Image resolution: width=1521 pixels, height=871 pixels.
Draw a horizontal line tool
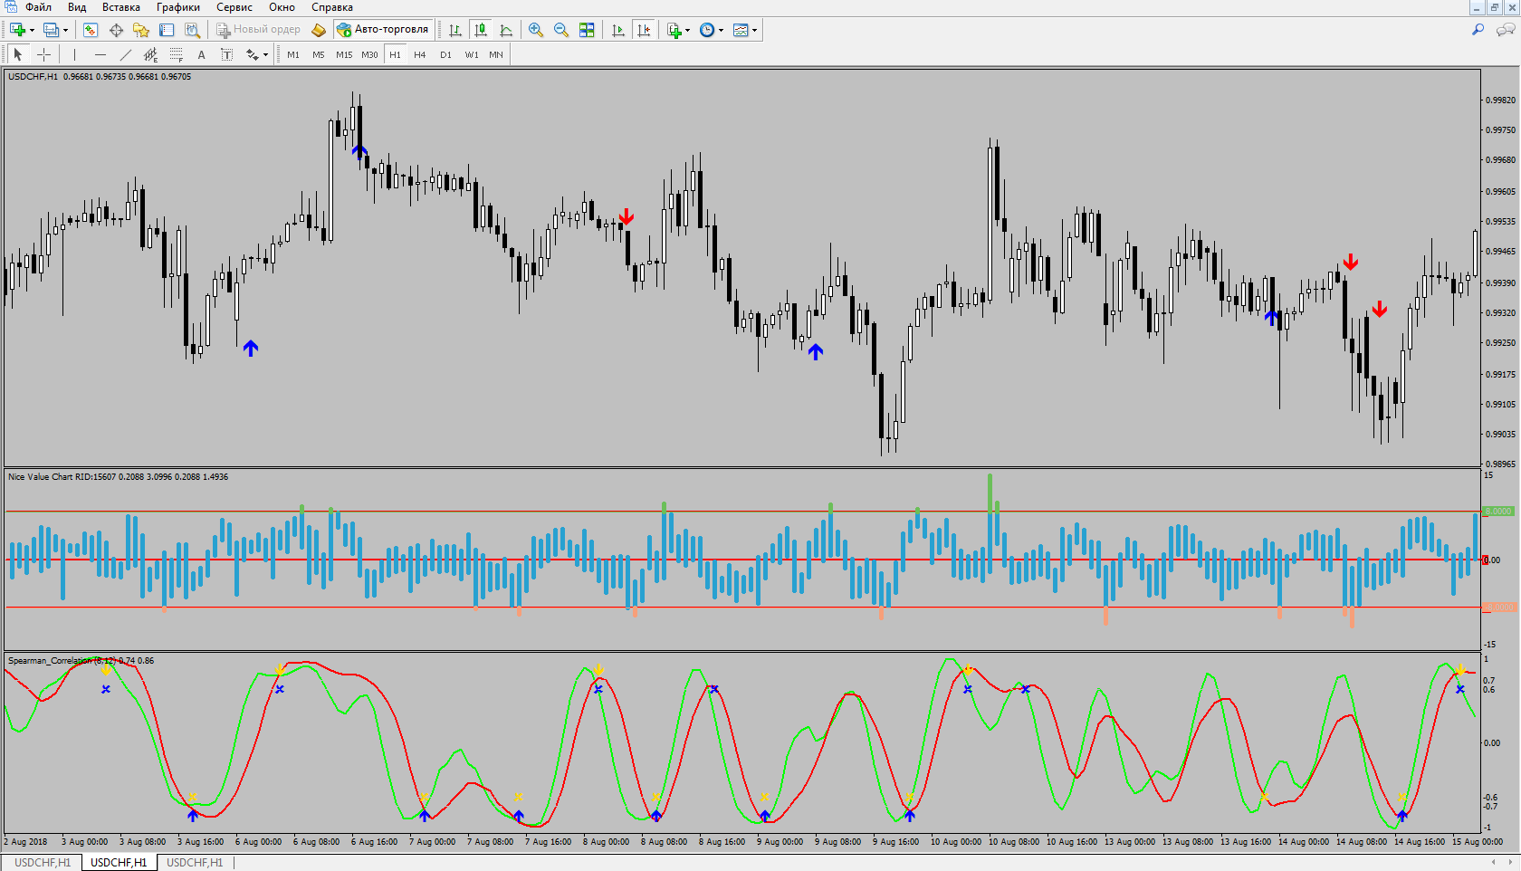point(100,54)
